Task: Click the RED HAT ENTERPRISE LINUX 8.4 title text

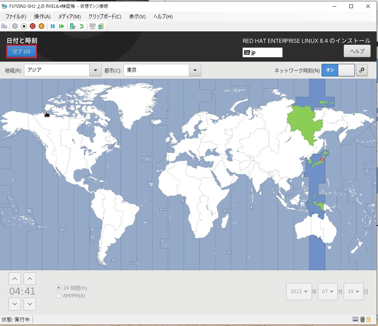Action: pos(306,41)
